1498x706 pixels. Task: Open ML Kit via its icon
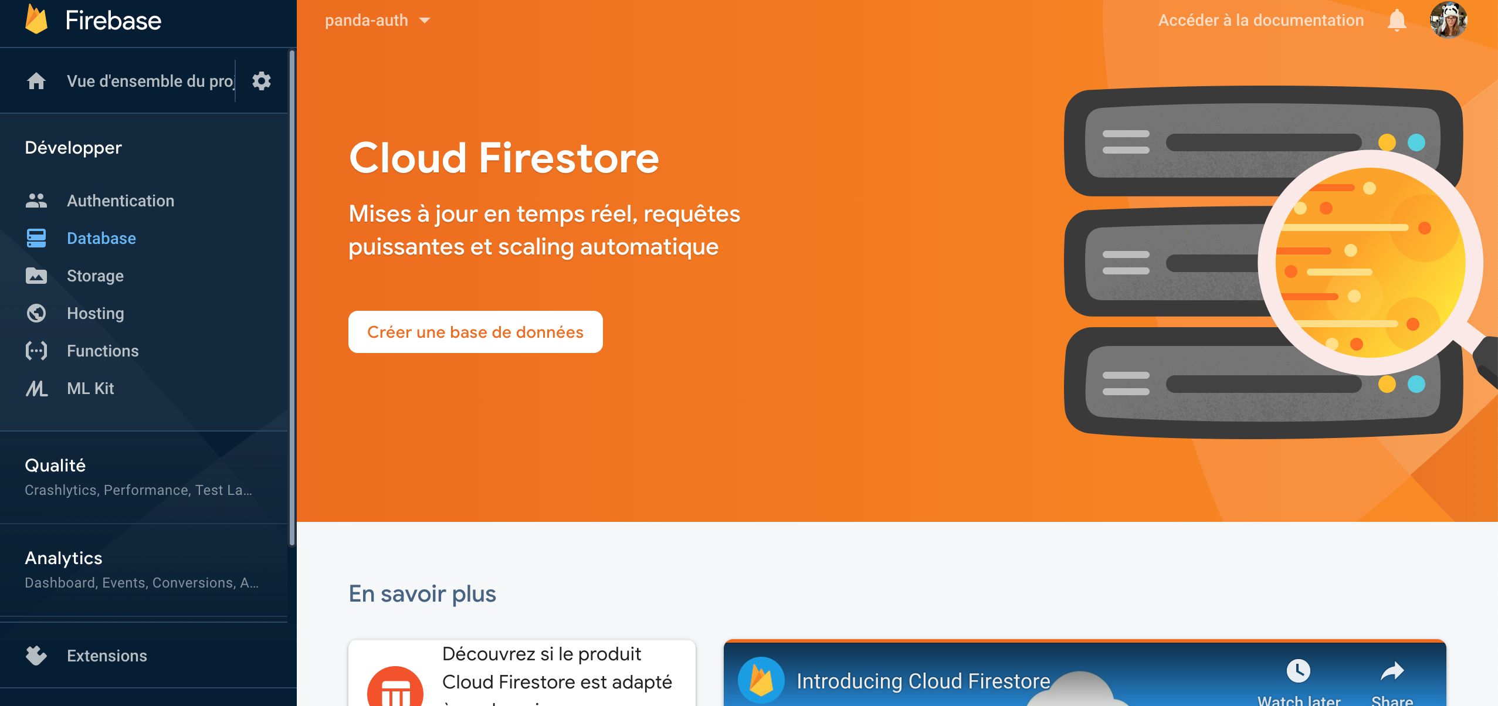click(x=36, y=388)
